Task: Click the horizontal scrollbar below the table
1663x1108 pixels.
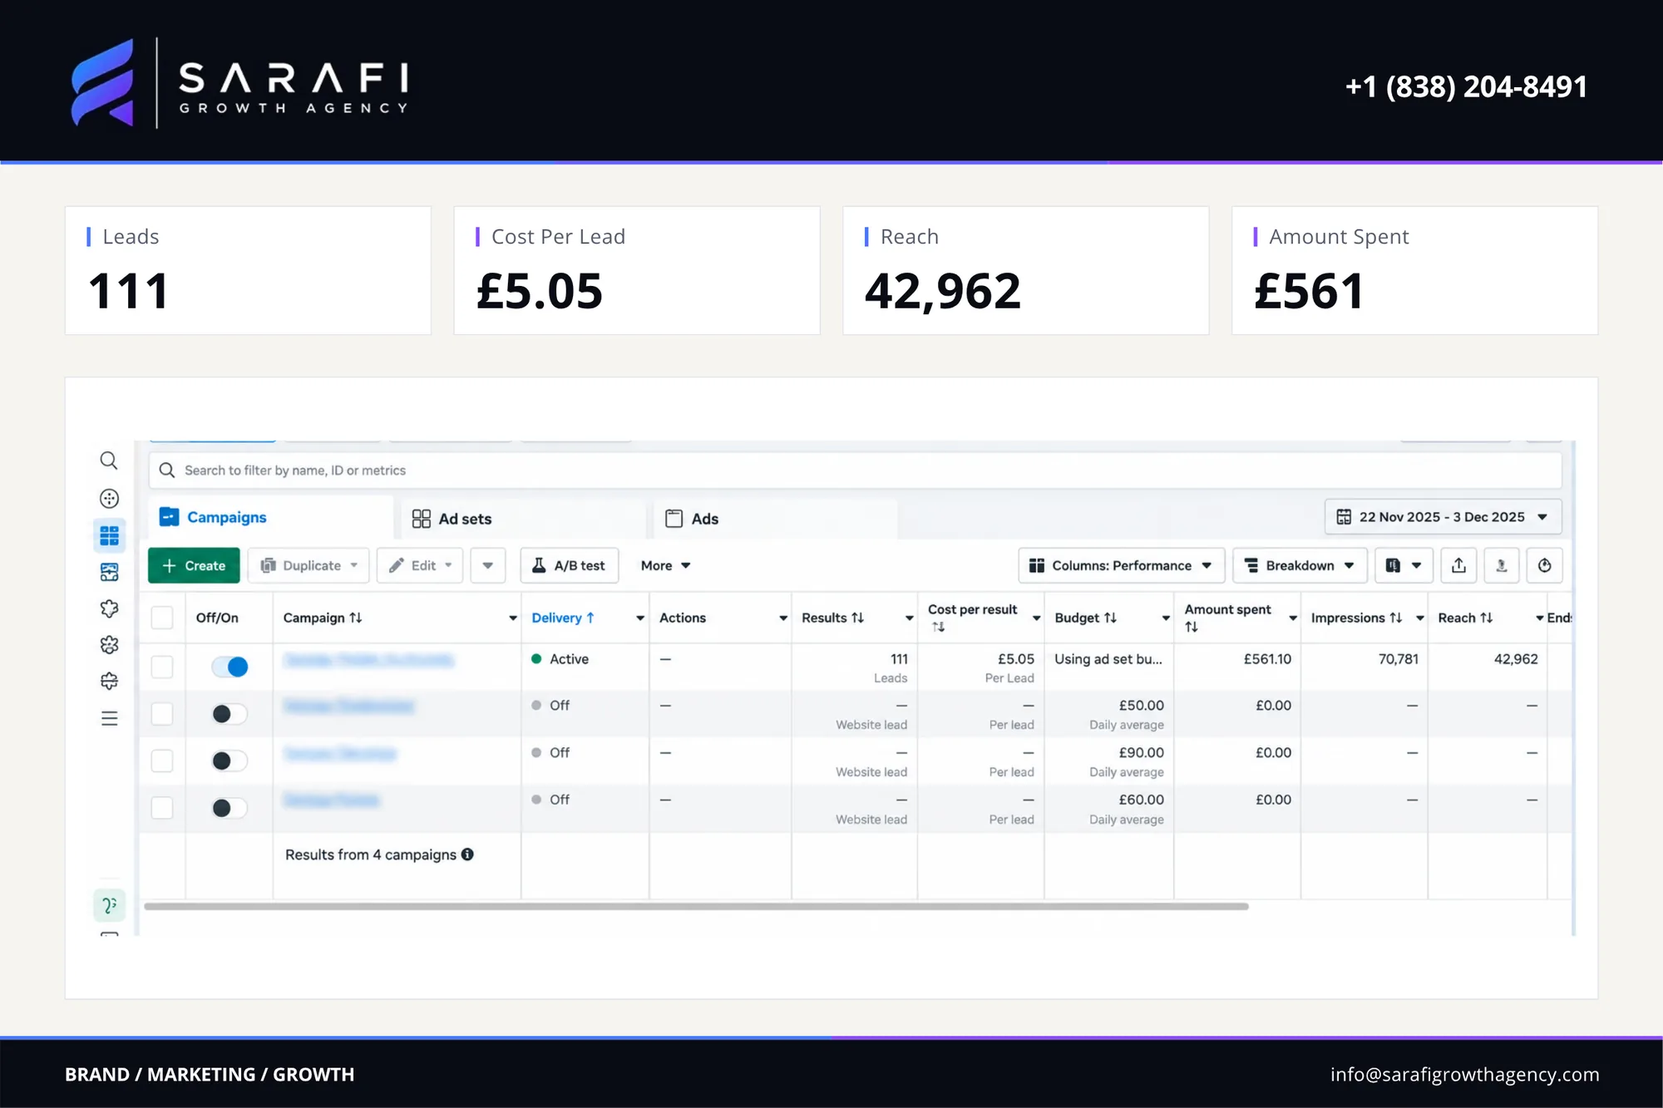Action: click(x=696, y=906)
